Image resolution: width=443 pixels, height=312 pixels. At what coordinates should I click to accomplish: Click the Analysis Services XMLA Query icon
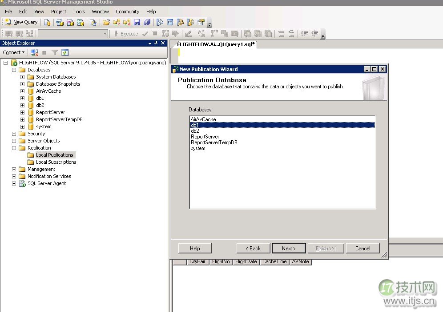(x=81, y=22)
